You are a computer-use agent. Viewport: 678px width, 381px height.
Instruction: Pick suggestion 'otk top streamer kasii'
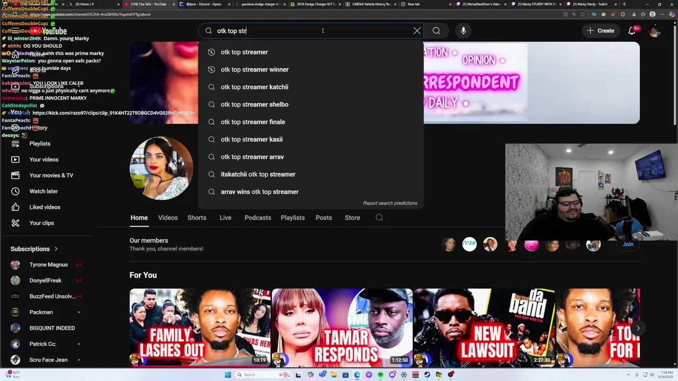pos(311,139)
